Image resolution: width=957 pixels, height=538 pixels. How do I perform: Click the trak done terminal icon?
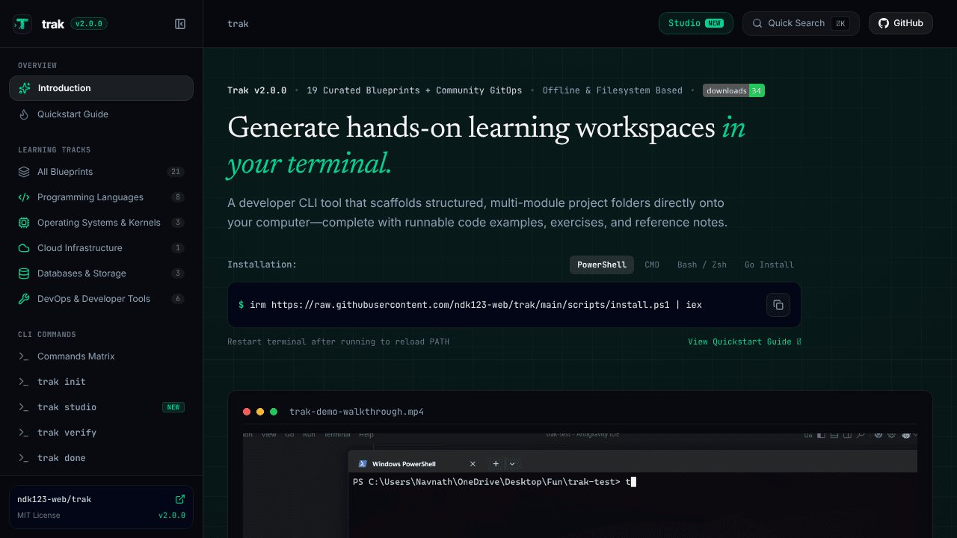click(24, 458)
